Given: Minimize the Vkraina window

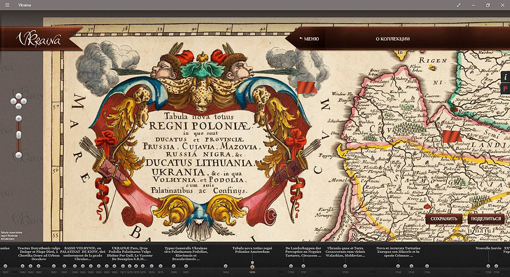Looking at the screenshot, I should click(x=473, y=5).
